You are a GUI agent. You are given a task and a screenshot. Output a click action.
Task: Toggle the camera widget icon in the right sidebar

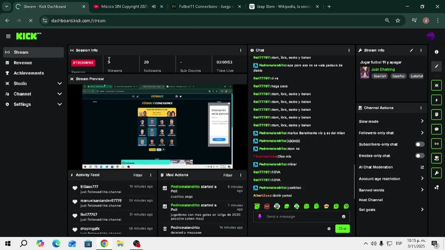(x=437, y=158)
